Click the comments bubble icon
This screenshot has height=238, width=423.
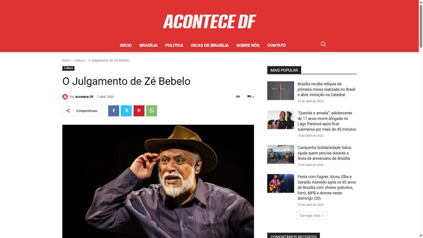click(249, 97)
